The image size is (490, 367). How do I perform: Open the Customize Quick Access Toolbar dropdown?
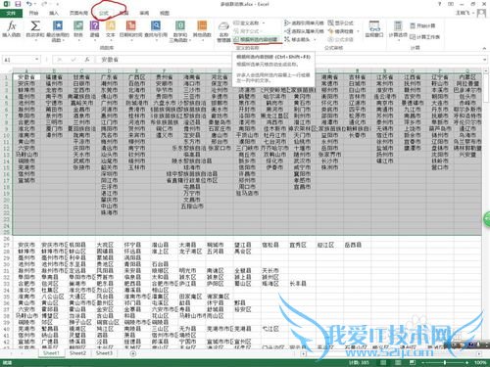tap(58, 4)
